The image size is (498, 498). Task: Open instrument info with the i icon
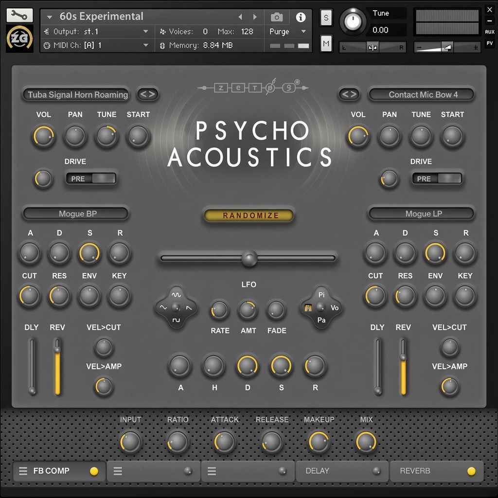point(301,17)
